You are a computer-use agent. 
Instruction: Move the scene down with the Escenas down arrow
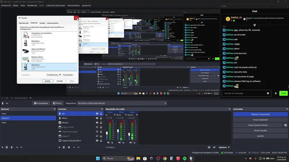(x=21, y=147)
